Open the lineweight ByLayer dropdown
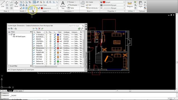The width and height of the screenshot is (178, 100). 114,5
